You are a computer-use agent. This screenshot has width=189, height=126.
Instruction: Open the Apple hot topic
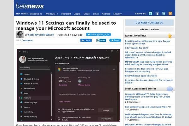tap(77, 14)
